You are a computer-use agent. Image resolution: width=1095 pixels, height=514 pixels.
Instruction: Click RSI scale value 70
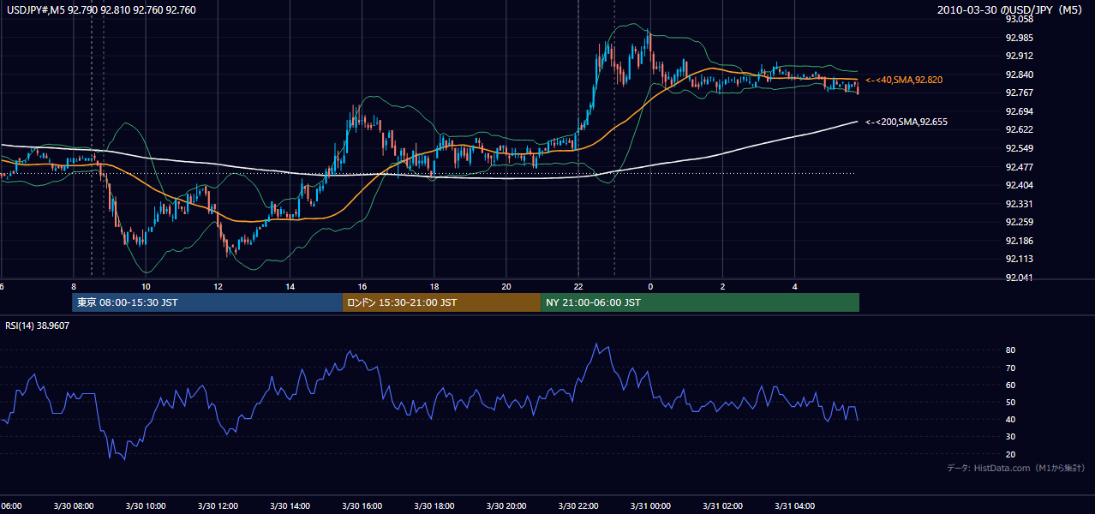coord(1010,368)
